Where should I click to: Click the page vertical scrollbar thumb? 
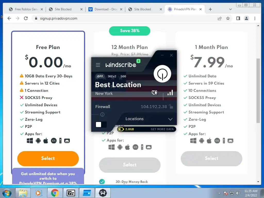[258, 90]
